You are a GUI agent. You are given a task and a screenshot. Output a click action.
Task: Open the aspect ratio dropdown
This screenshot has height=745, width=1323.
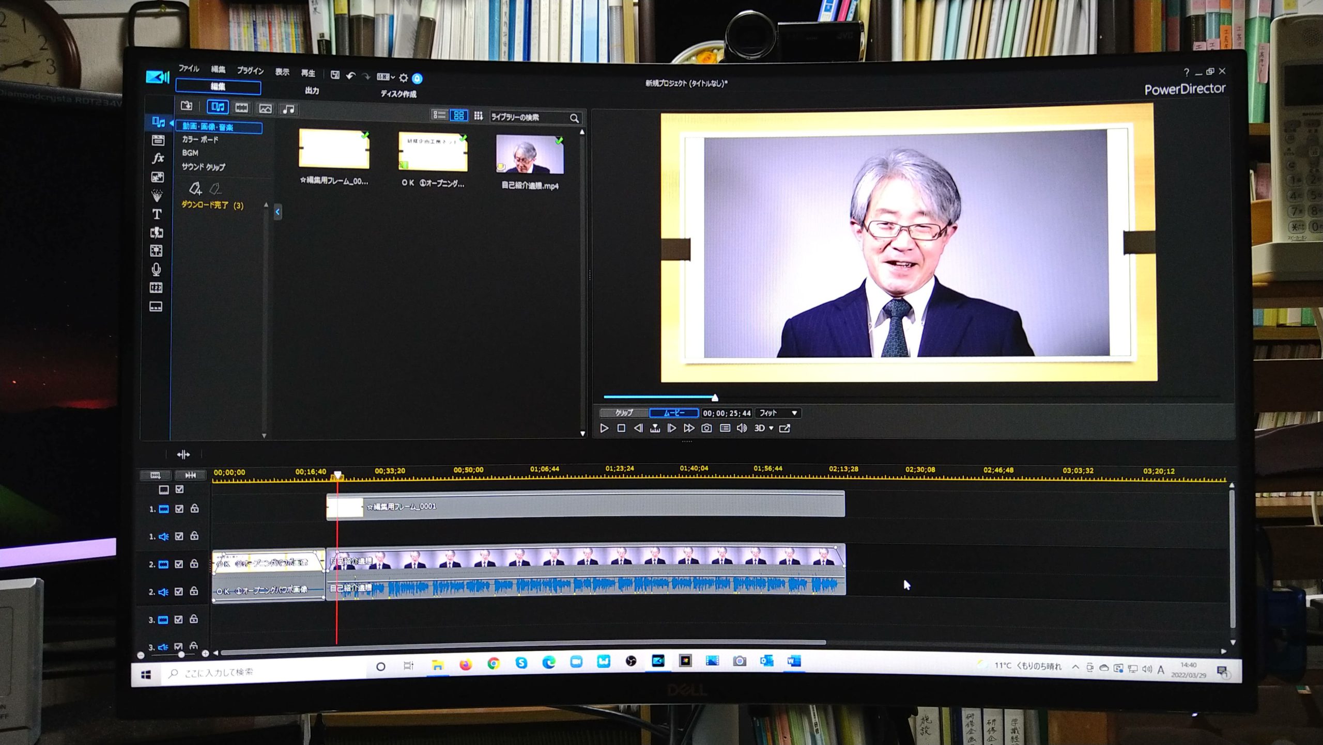coord(386,77)
